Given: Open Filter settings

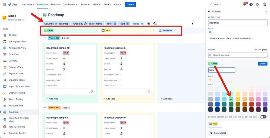Looking at the screenshot, I should (111, 24).
